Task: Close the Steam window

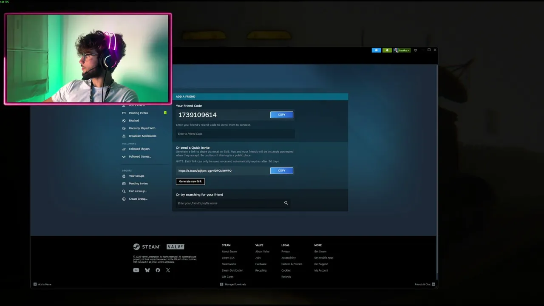Action: click(435, 50)
